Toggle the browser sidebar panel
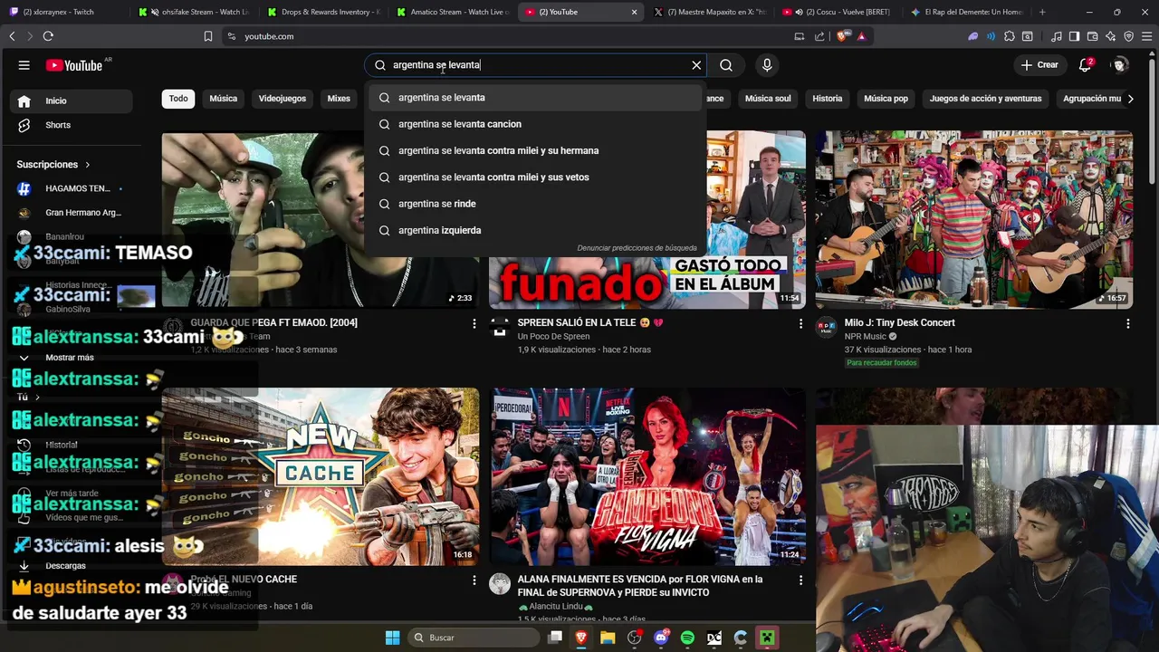The image size is (1159, 652). pyautogui.click(x=1074, y=36)
